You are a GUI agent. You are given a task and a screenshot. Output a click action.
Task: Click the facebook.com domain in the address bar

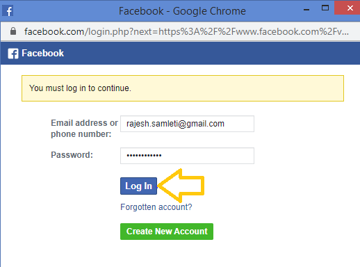pyautogui.click(x=54, y=31)
